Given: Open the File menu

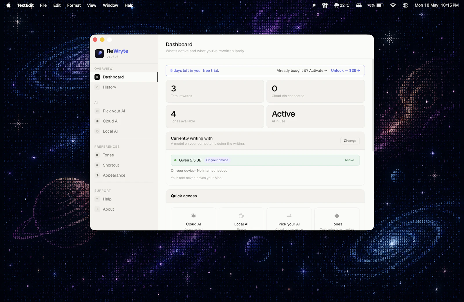Looking at the screenshot, I should point(43,5).
